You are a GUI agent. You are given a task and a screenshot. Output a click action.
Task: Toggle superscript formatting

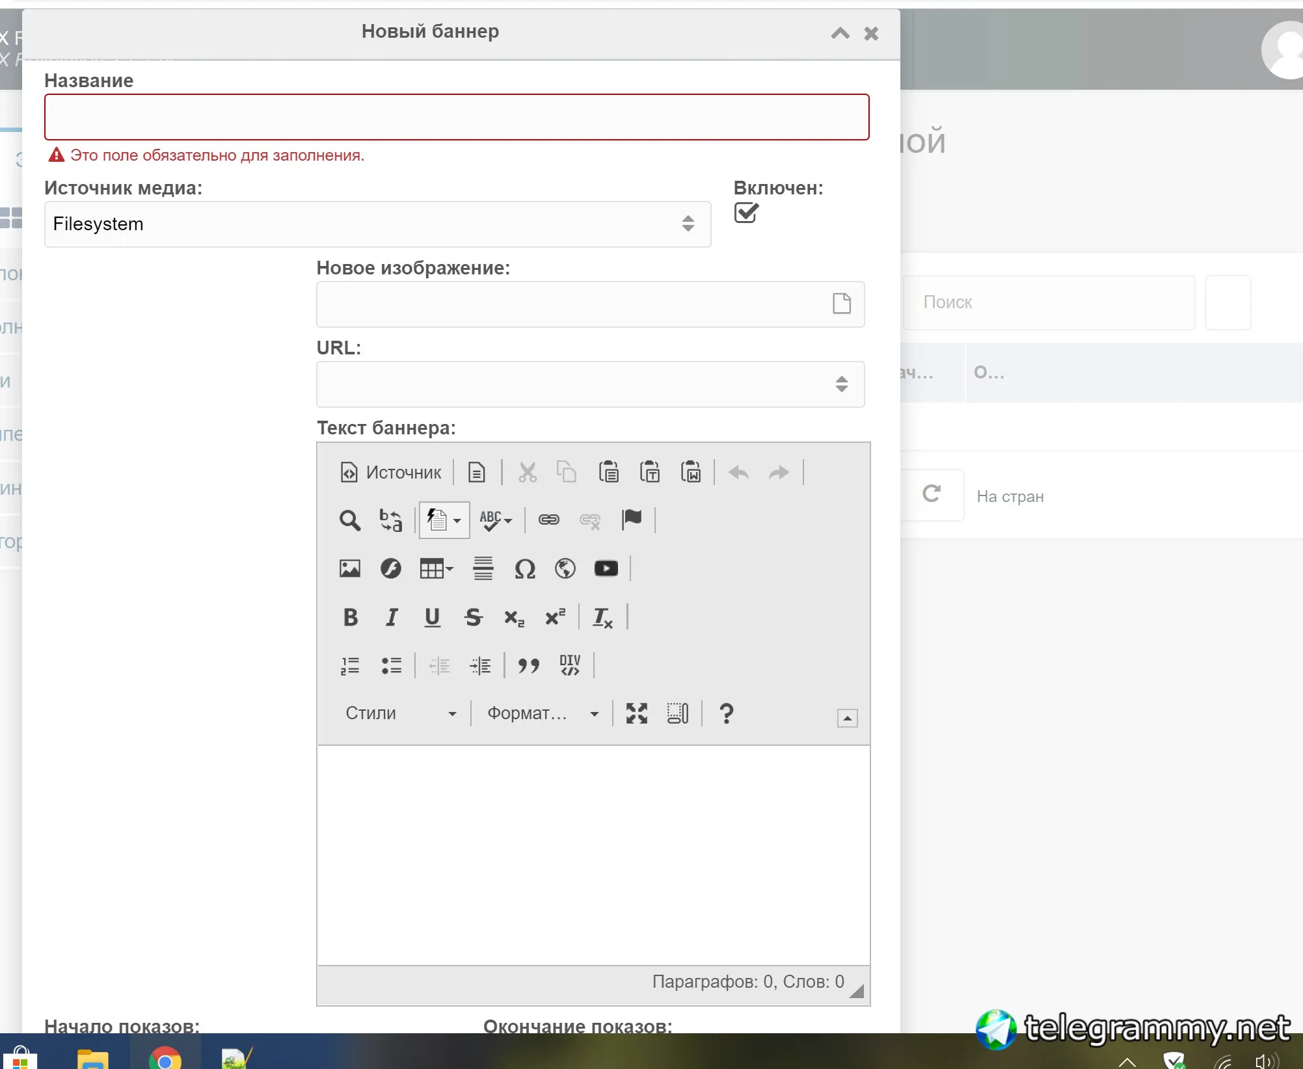pyautogui.click(x=555, y=617)
